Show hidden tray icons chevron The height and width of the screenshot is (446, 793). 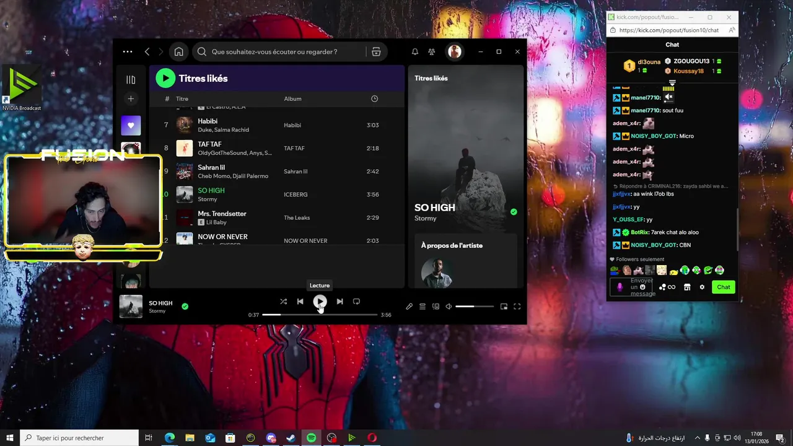pos(698,438)
